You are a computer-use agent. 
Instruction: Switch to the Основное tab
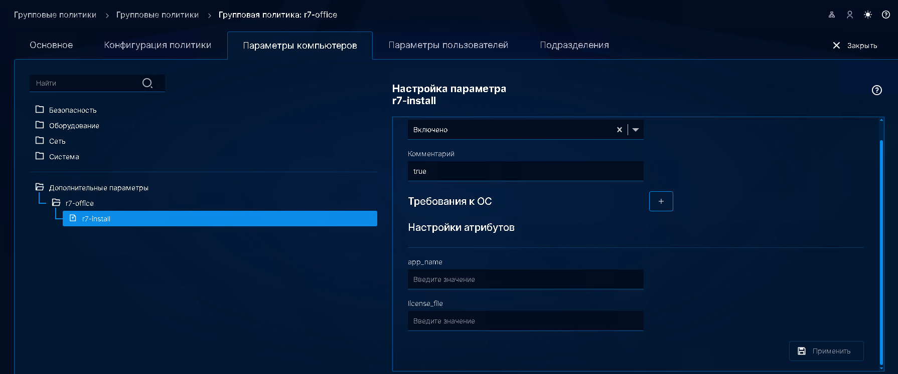coord(51,45)
